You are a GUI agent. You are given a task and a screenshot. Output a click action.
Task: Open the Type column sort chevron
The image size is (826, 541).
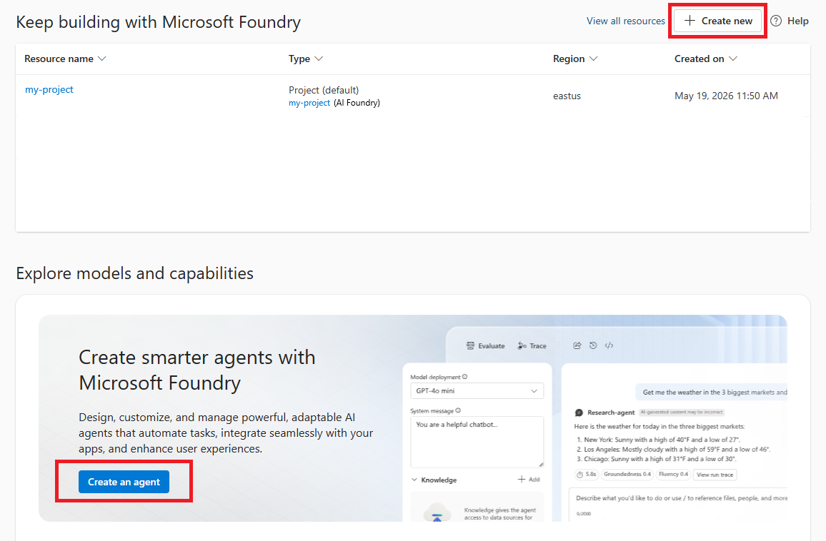tap(319, 59)
